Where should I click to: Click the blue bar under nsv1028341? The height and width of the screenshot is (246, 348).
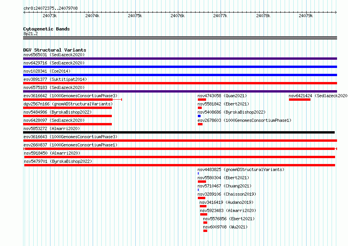pyautogui.click(x=180, y=75)
